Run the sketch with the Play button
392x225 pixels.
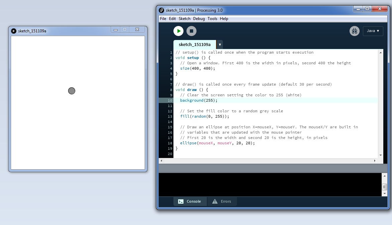click(x=178, y=31)
